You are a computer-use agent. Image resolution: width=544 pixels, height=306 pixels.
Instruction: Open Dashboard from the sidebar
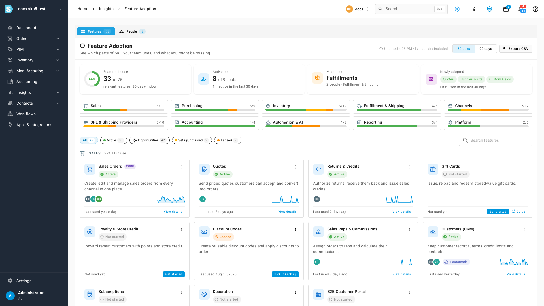click(34, 28)
